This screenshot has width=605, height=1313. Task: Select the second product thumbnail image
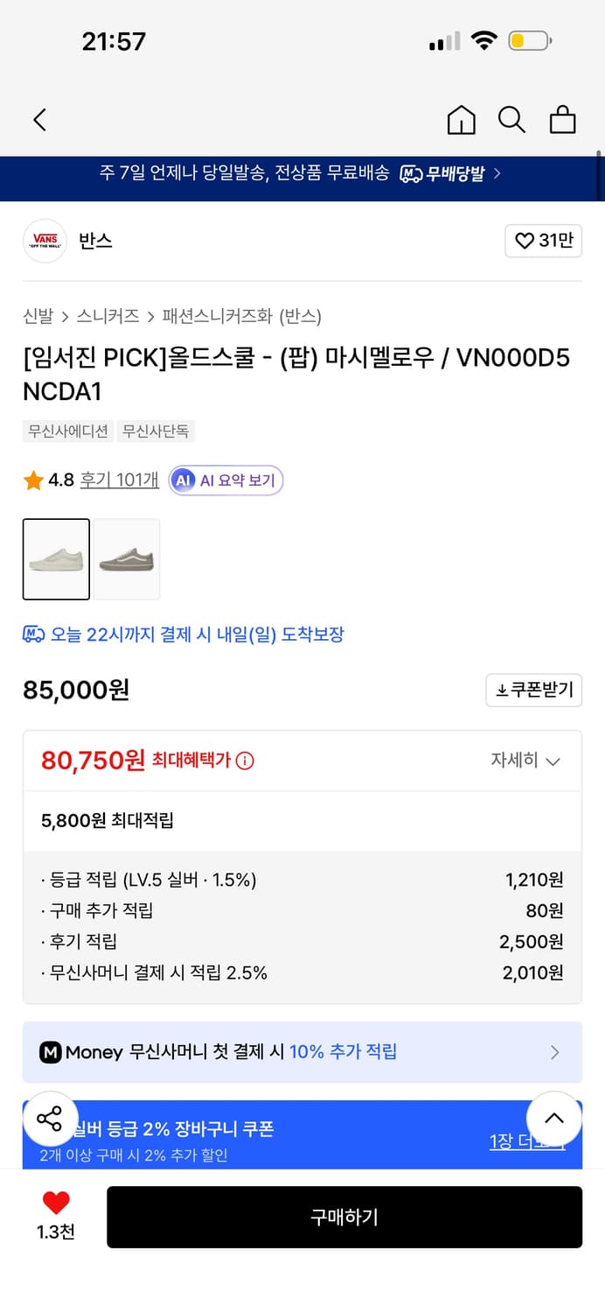coord(127,559)
